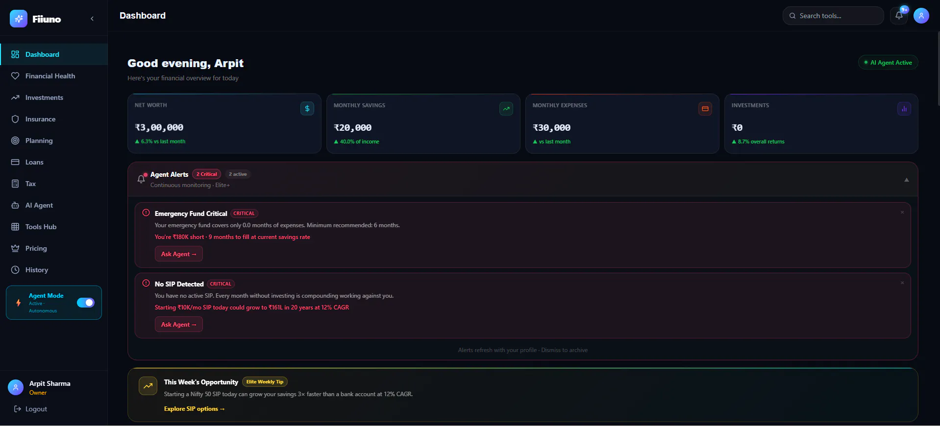Image resolution: width=940 pixels, height=426 pixels.
Task: Click the This Week's Opportunity chart icon
Action: (148, 386)
